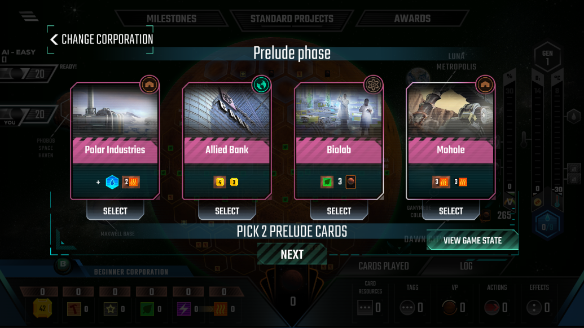The width and height of the screenshot is (584, 328).
Task: Click the ocean tile icon on Polar Industries
Action: coord(112,182)
